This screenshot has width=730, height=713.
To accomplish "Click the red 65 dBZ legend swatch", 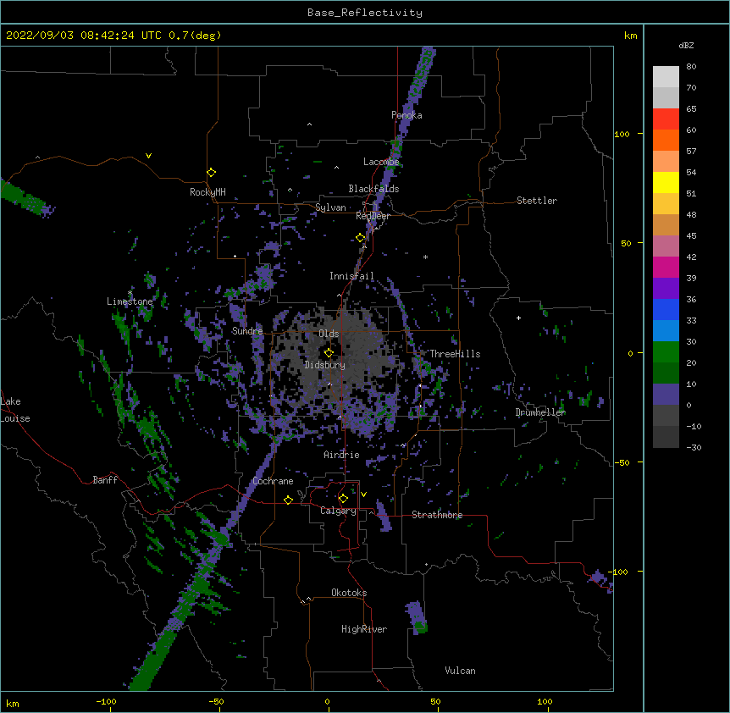I will 666,119.
